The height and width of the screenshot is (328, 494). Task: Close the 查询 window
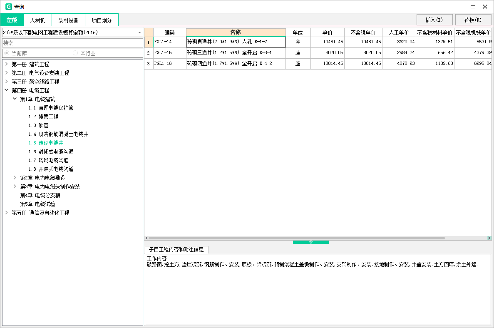point(485,7)
